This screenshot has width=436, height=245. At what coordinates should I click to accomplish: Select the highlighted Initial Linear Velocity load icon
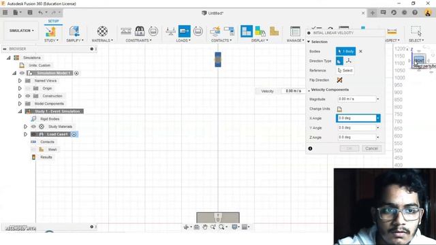185,31
